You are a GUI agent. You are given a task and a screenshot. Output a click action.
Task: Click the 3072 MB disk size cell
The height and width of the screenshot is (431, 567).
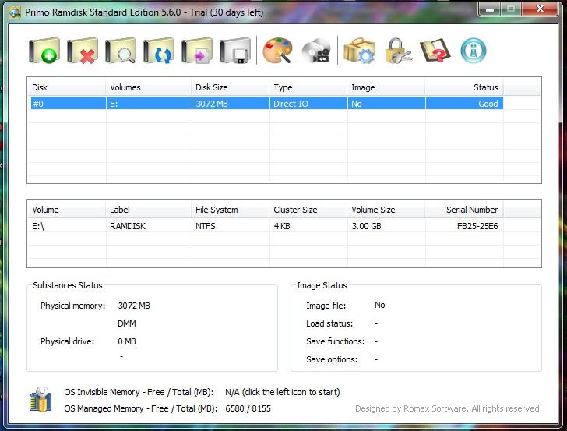click(231, 104)
